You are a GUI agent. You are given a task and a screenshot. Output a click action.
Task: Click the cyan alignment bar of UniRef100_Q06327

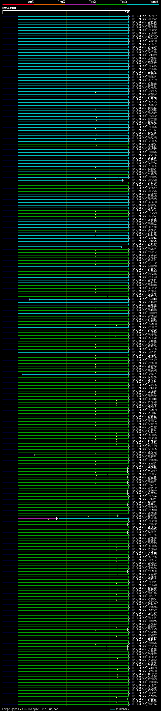(x=73, y=17)
